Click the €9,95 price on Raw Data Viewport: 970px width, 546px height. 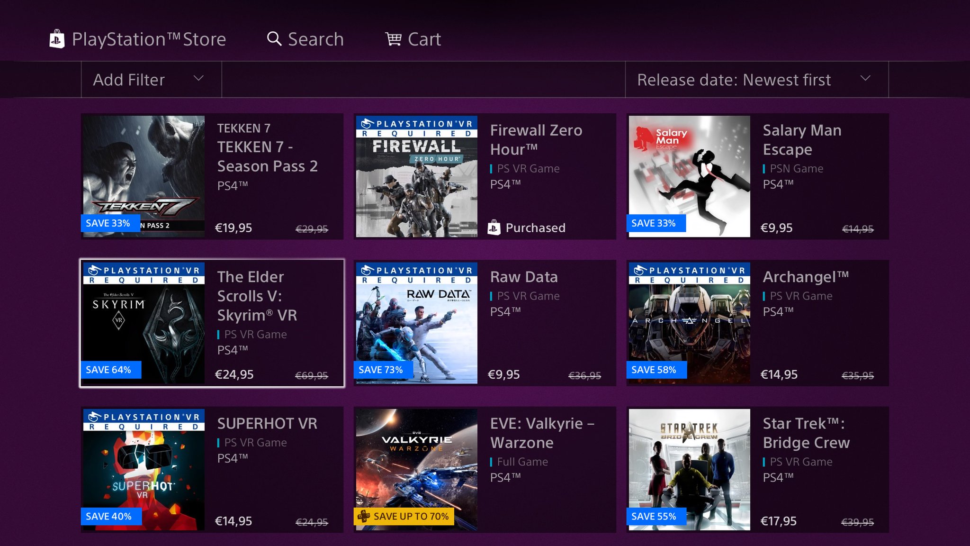coord(503,374)
